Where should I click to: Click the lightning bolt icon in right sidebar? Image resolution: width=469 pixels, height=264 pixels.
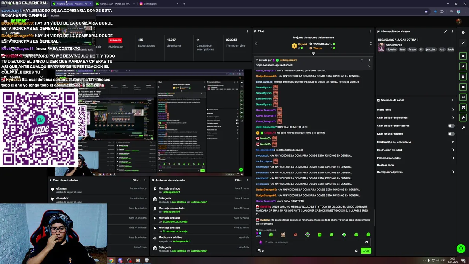click(463, 66)
